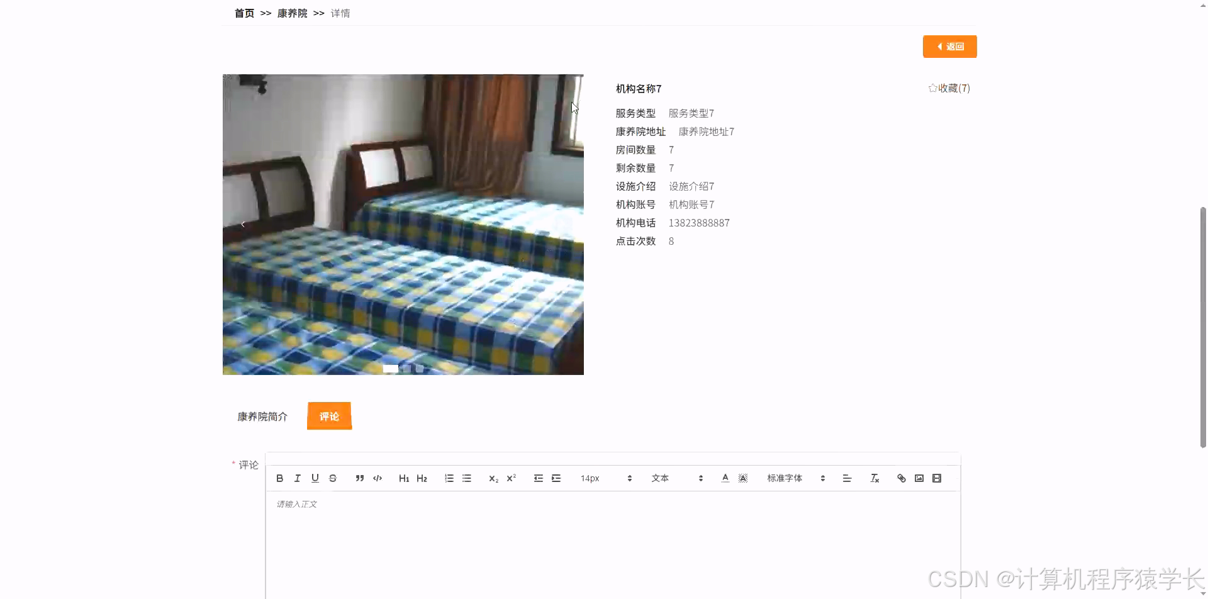This screenshot has height=599, width=1208.
Task: Create an ordered numbered list
Action: pos(449,478)
